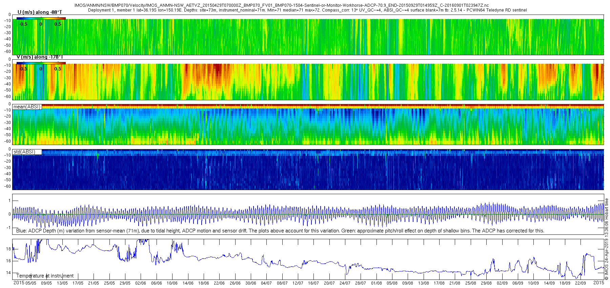Click the '22/06' date tick label
Screen dimensions: 610x288
pos(219,283)
